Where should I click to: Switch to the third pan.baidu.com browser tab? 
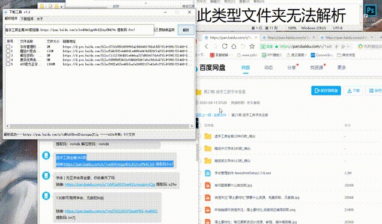click(346, 37)
